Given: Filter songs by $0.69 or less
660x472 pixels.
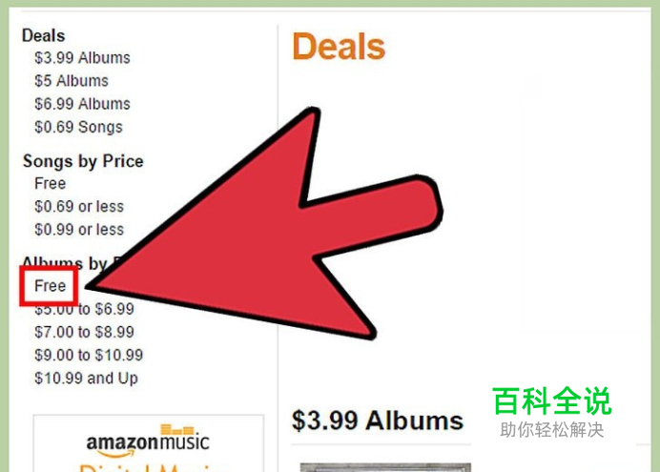Looking at the screenshot, I should 79,207.
